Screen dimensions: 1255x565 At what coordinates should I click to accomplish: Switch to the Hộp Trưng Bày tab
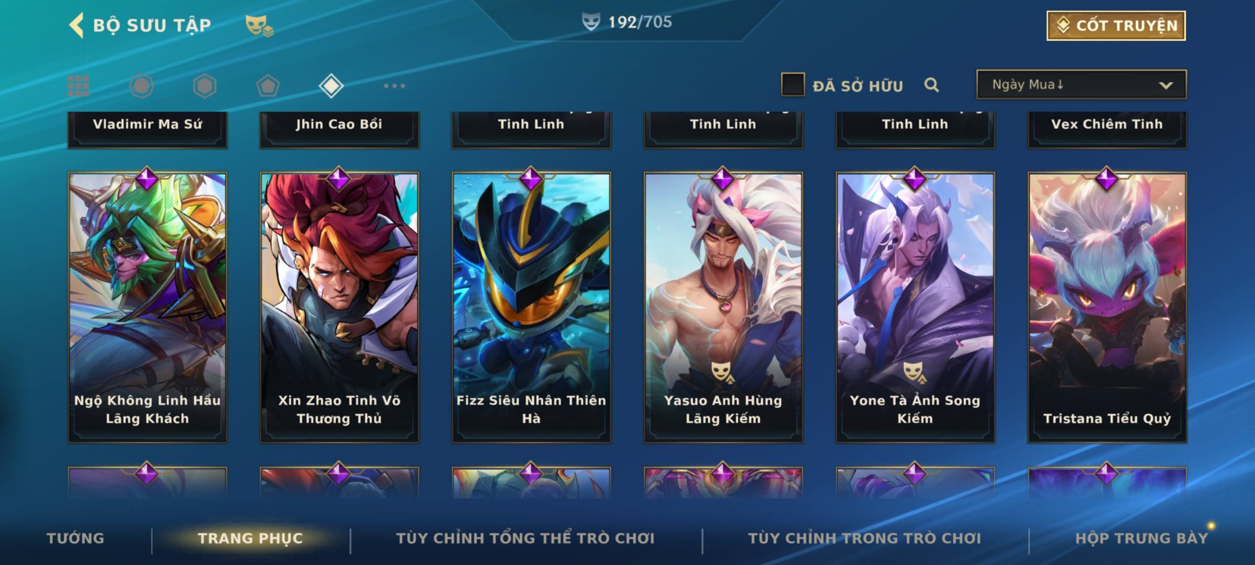click(1142, 538)
